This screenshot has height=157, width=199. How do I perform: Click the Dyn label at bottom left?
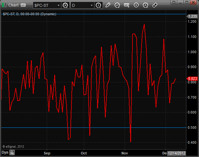point(5,152)
